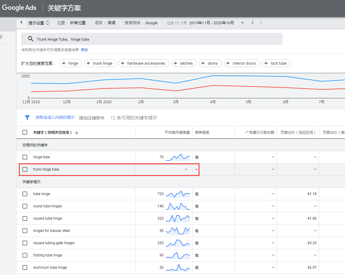Open the 搜索网络 Google network setting
Screen dimensions: 345x275
pyautogui.click(x=141, y=23)
